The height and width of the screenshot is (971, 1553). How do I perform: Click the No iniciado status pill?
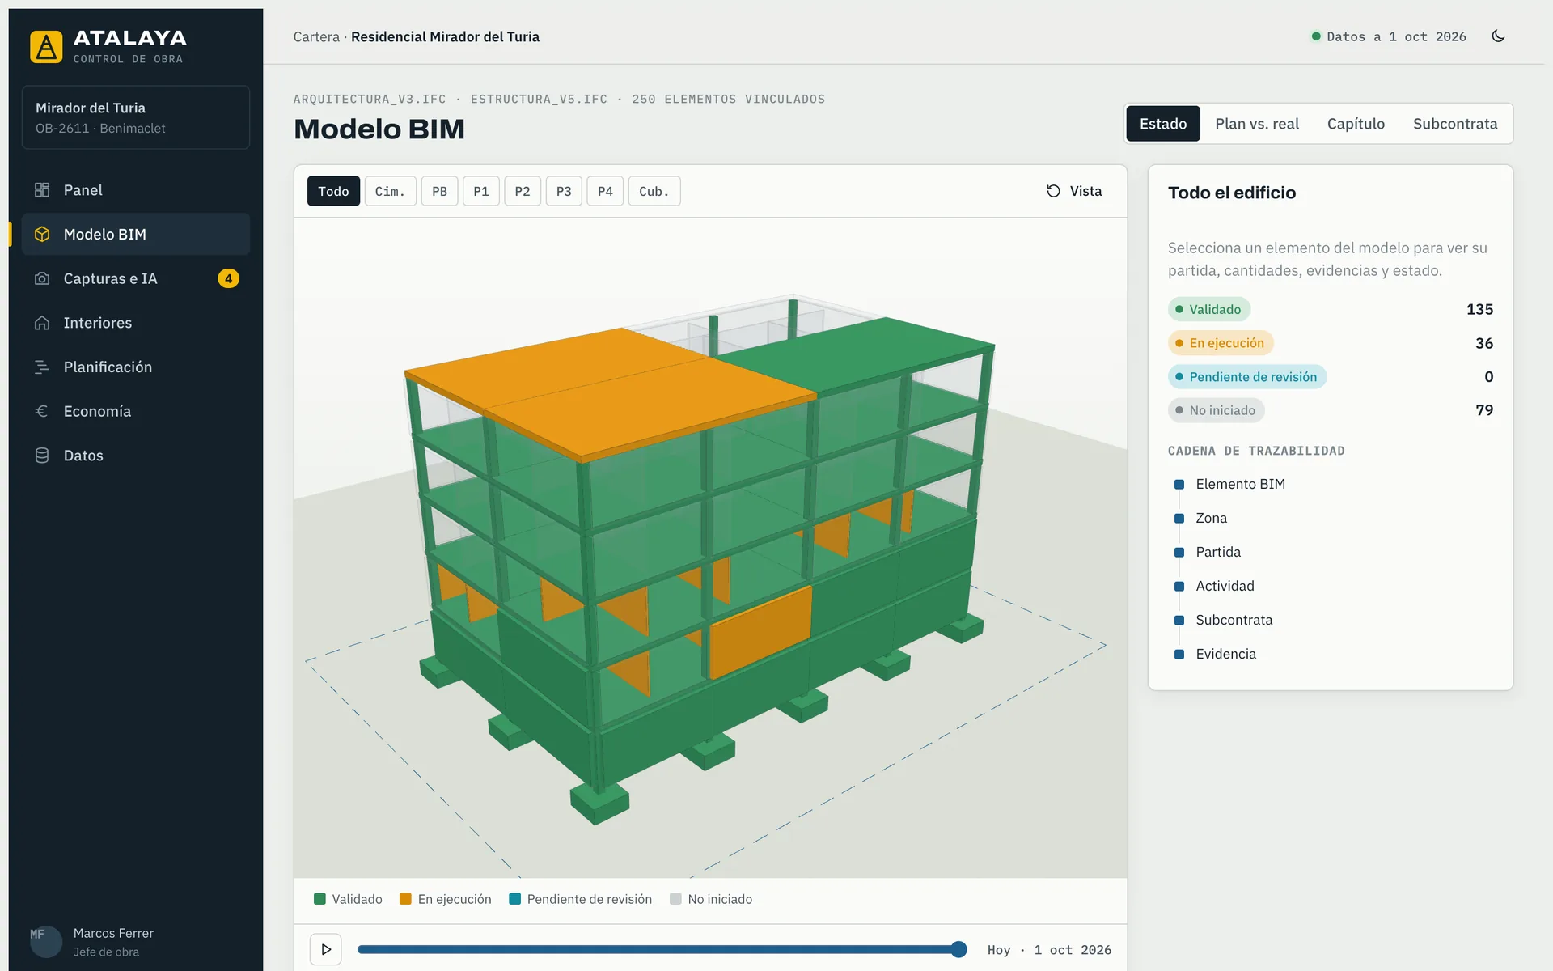tap(1216, 410)
